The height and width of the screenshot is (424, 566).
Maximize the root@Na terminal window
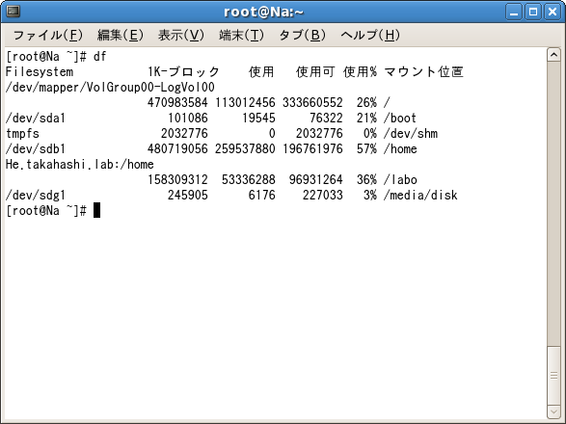pos(533,12)
